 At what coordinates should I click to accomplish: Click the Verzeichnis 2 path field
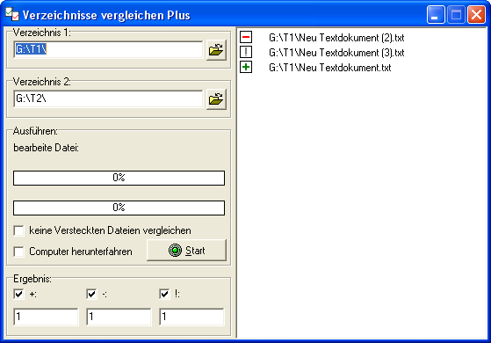(108, 99)
